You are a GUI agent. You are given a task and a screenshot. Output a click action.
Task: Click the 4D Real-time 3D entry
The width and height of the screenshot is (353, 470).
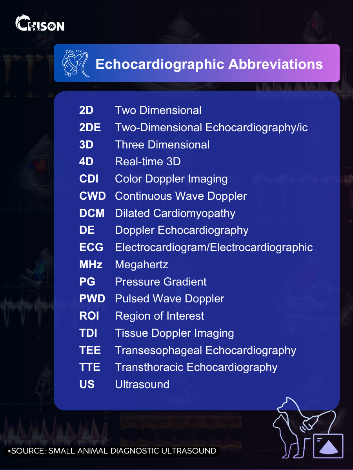[x=130, y=162]
